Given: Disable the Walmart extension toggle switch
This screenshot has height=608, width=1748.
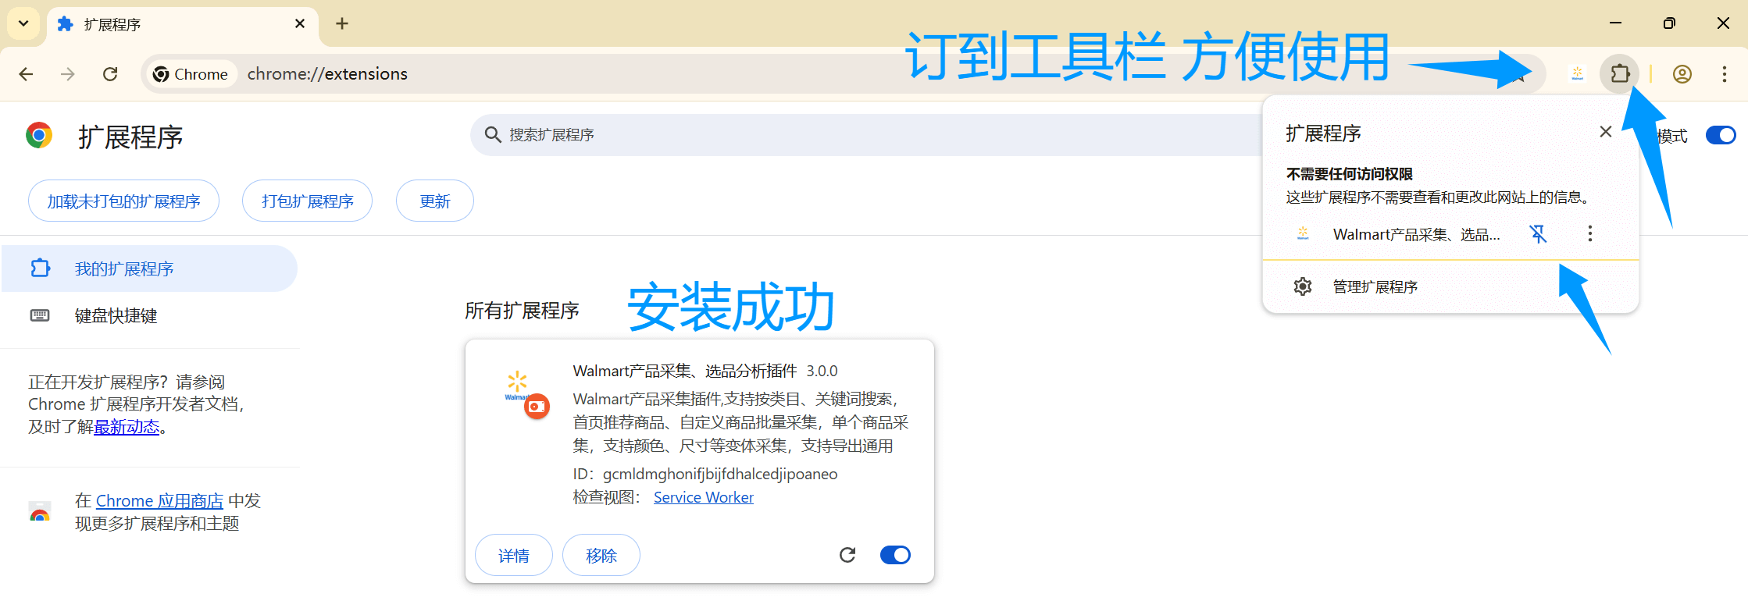Looking at the screenshot, I should point(895,555).
